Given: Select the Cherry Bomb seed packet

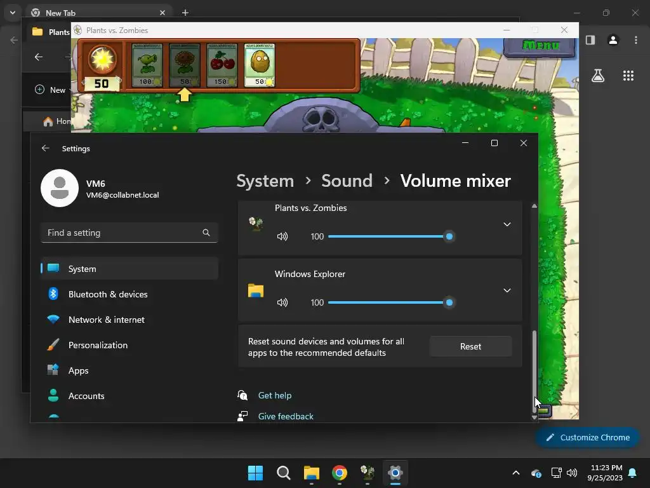Looking at the screenshot, I should pos(222,65).
